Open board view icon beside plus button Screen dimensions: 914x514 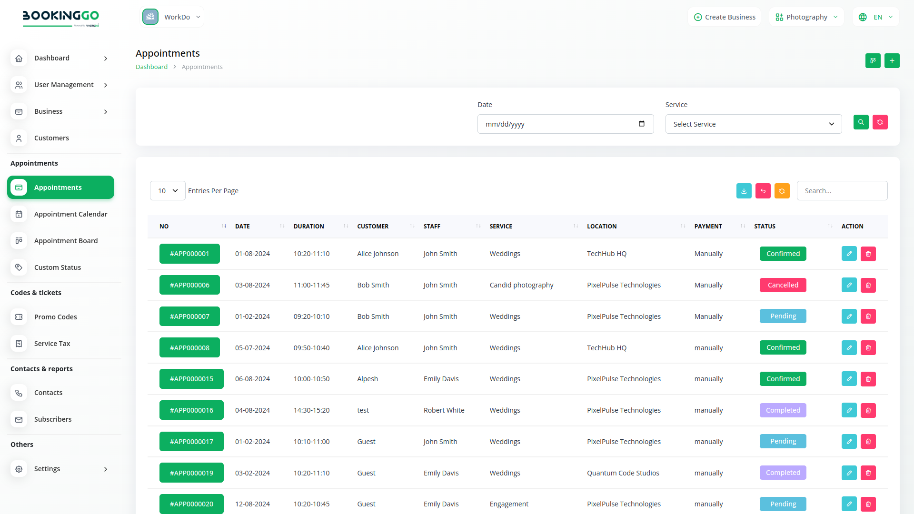(x=873, y=61)
